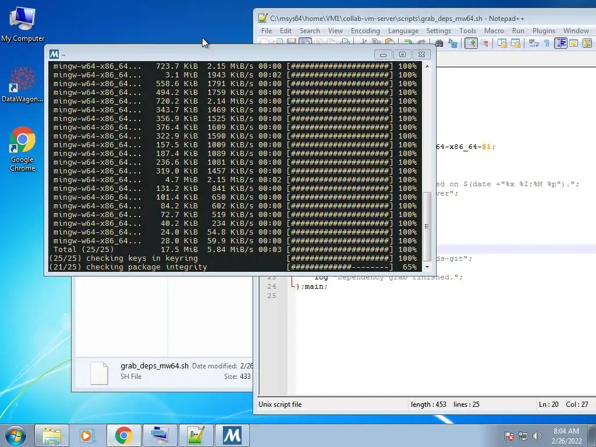The width and height of the screenshot is (596, 447).
Task: Click 'Ln : 20' in status bar
Action: click(548, 405)
